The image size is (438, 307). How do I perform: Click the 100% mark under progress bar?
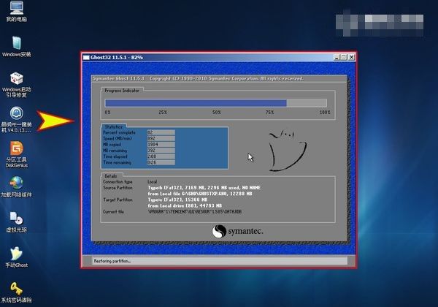(325, 112)
